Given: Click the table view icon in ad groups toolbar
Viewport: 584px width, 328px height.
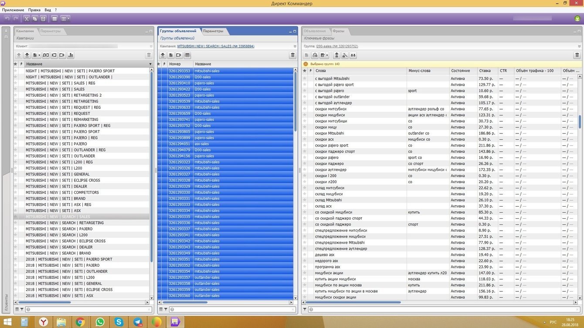Looking at the screenshot, I should pos(187,55).
